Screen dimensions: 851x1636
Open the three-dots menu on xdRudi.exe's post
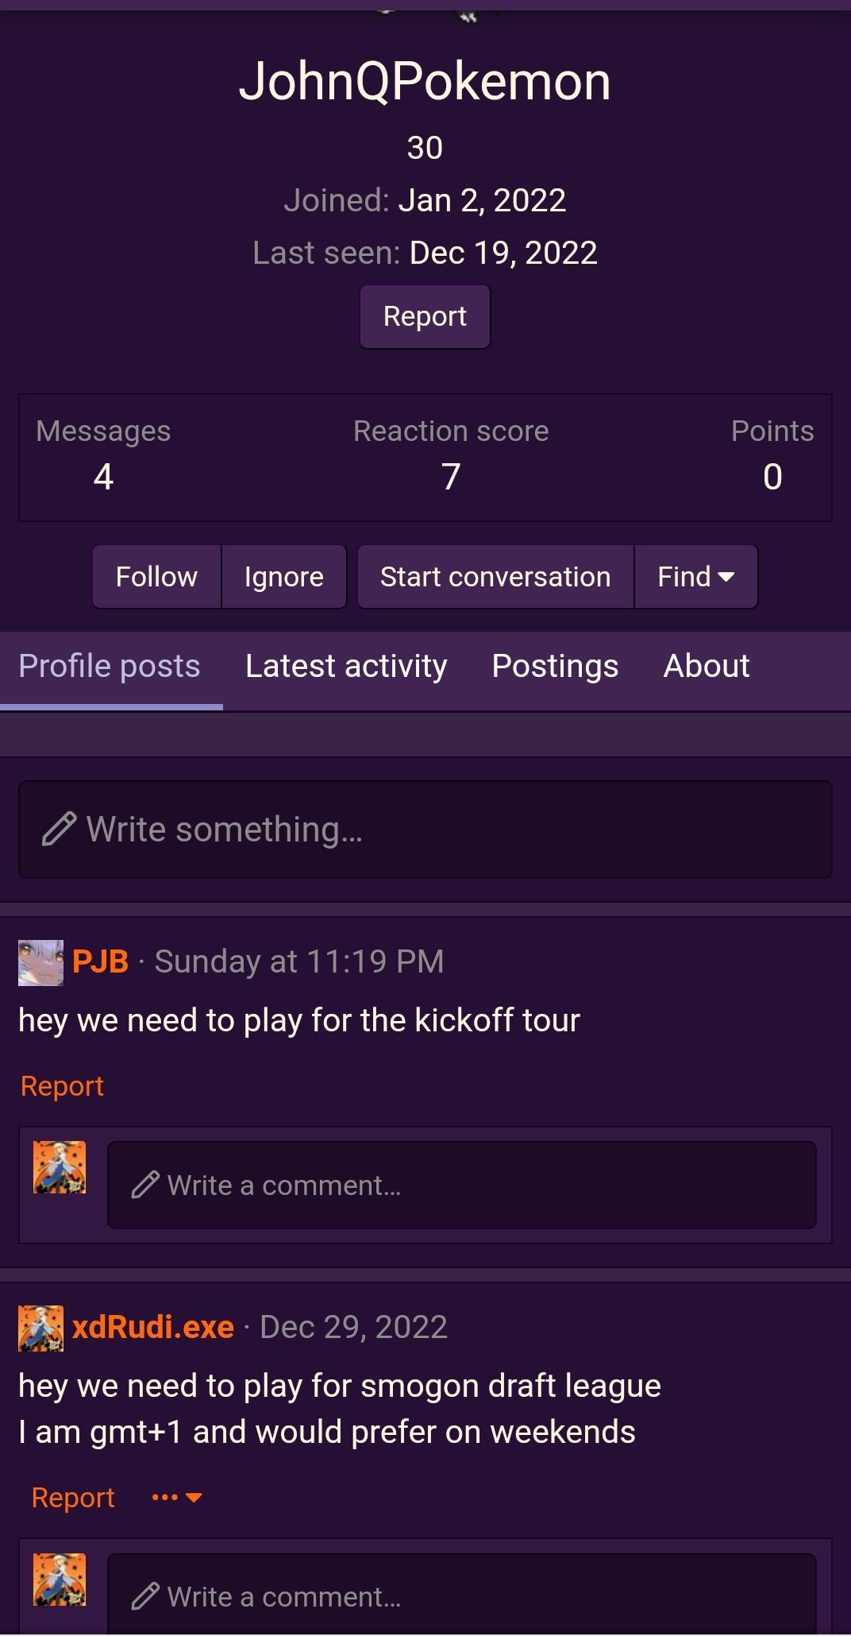[x=176, y=1498]
